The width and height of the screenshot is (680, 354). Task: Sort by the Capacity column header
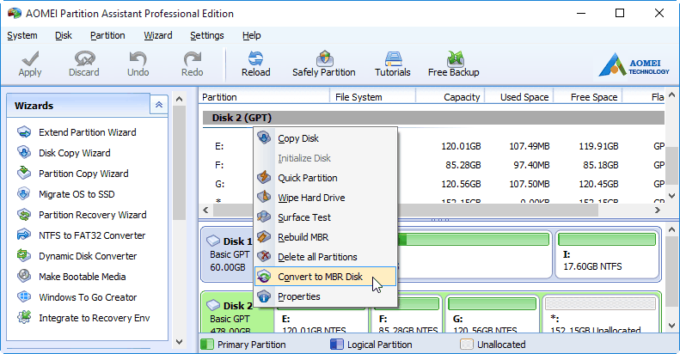pos(450,97)
